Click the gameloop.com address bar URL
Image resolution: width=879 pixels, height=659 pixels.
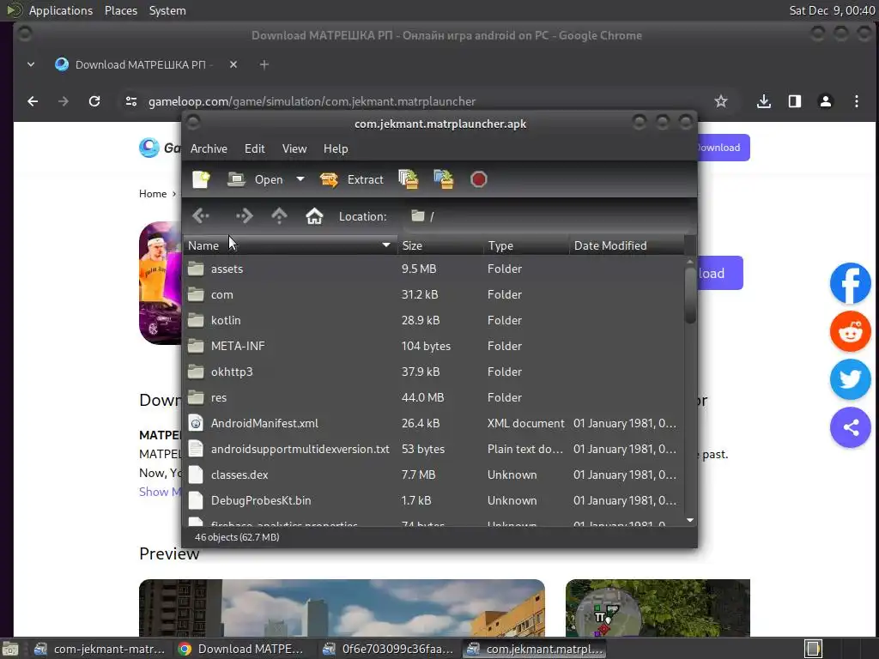[x=312, y=101]
